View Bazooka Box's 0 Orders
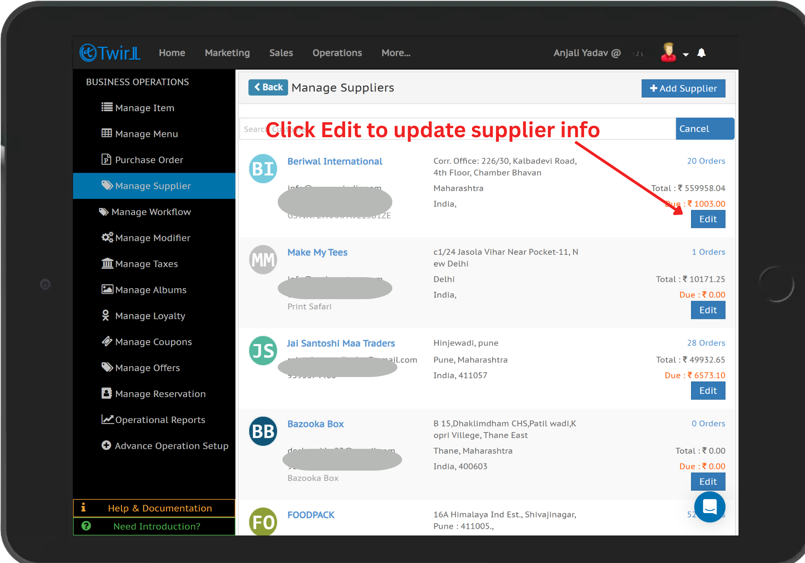805x563 pixels. tap(708, 423)
